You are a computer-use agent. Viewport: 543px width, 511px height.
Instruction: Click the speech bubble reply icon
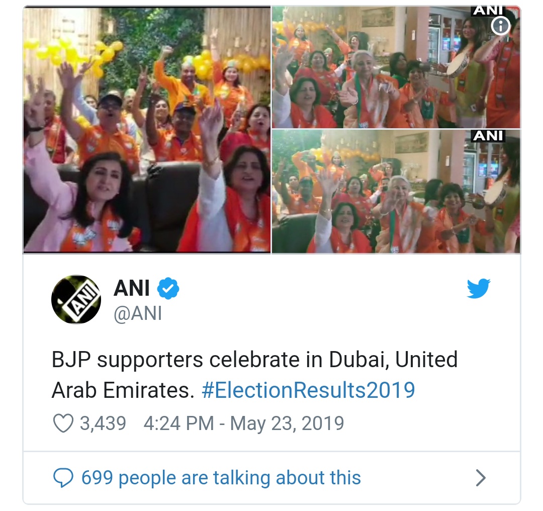pyautogui.click(x=63, y=477)
